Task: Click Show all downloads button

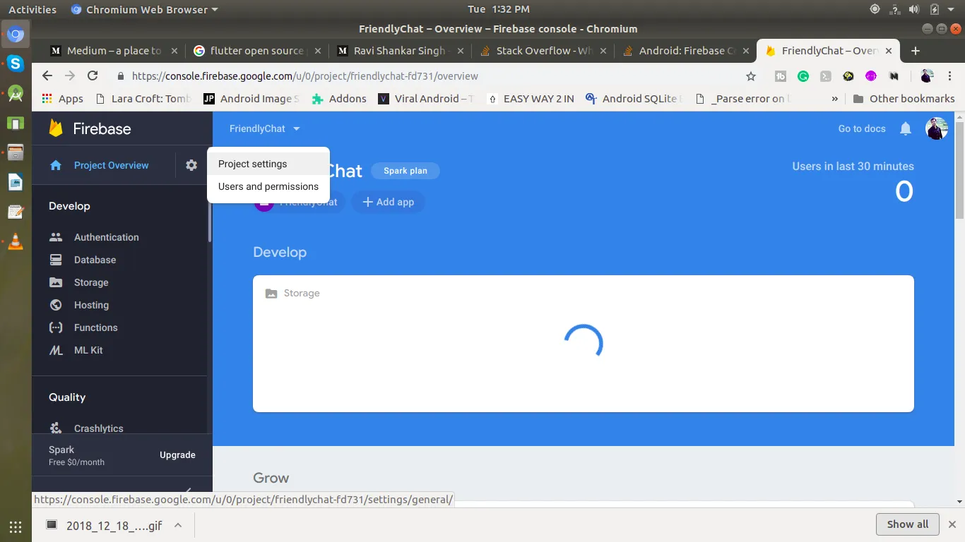Action: [x=908, y=524]
